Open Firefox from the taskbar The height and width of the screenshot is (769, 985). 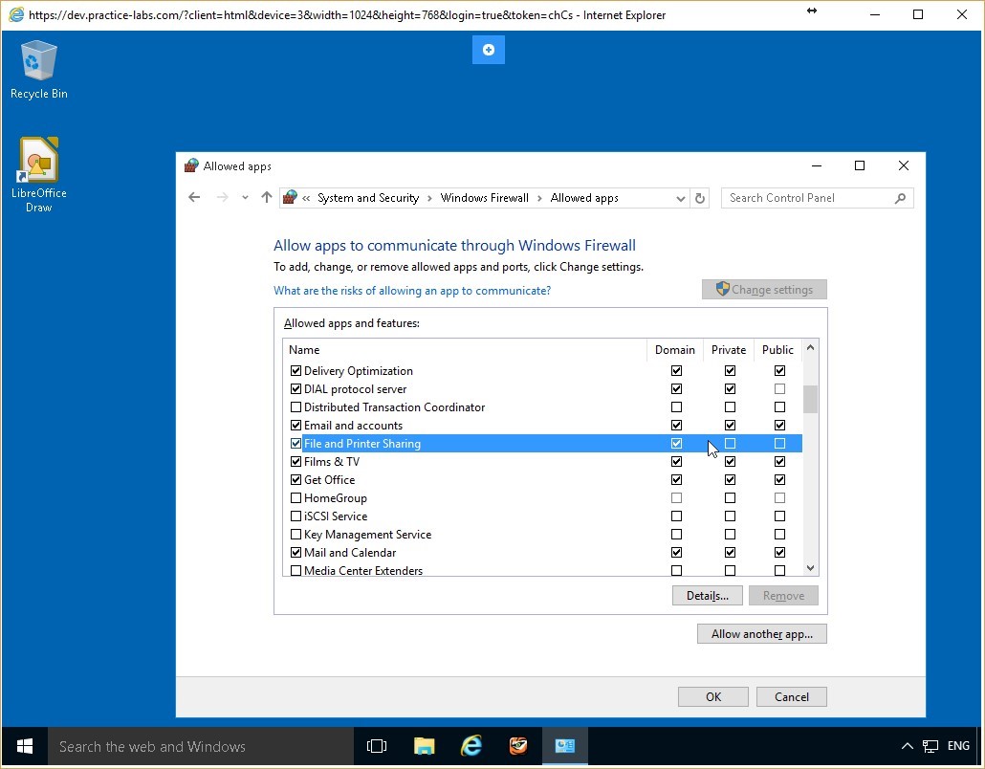[517, 746]
